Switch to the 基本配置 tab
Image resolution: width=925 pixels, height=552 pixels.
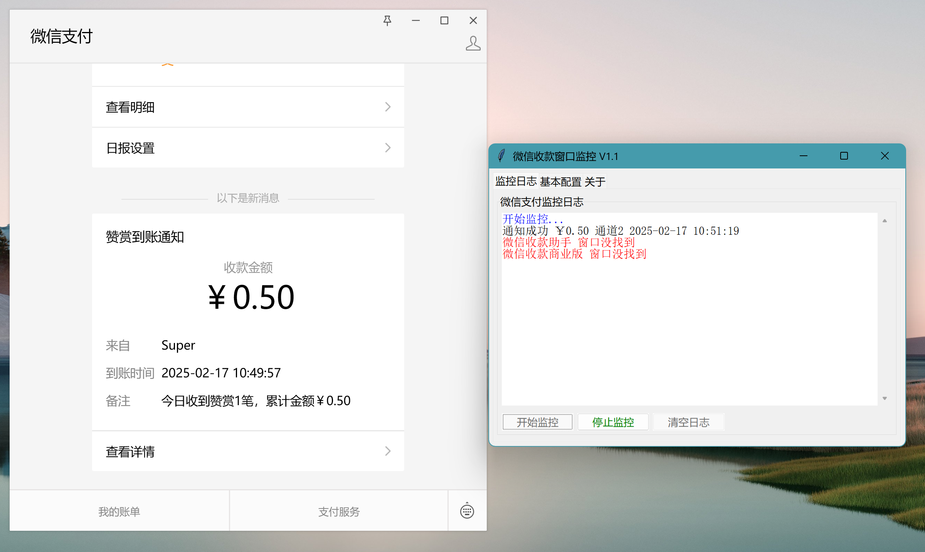click(x=560, y=182)
